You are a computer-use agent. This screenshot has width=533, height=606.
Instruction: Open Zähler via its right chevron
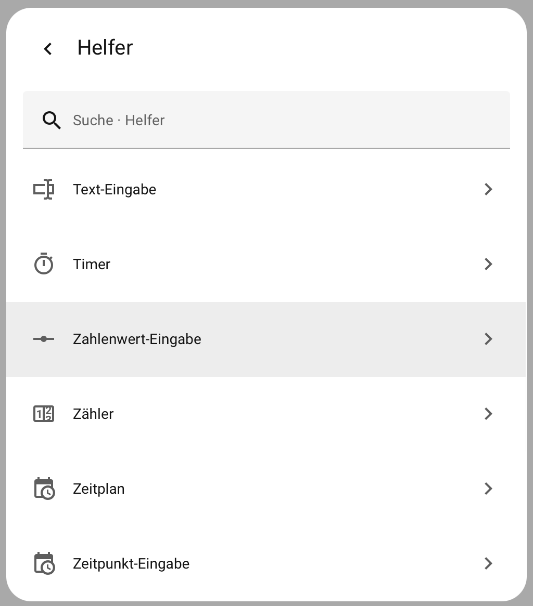click(x=488, y=414)
